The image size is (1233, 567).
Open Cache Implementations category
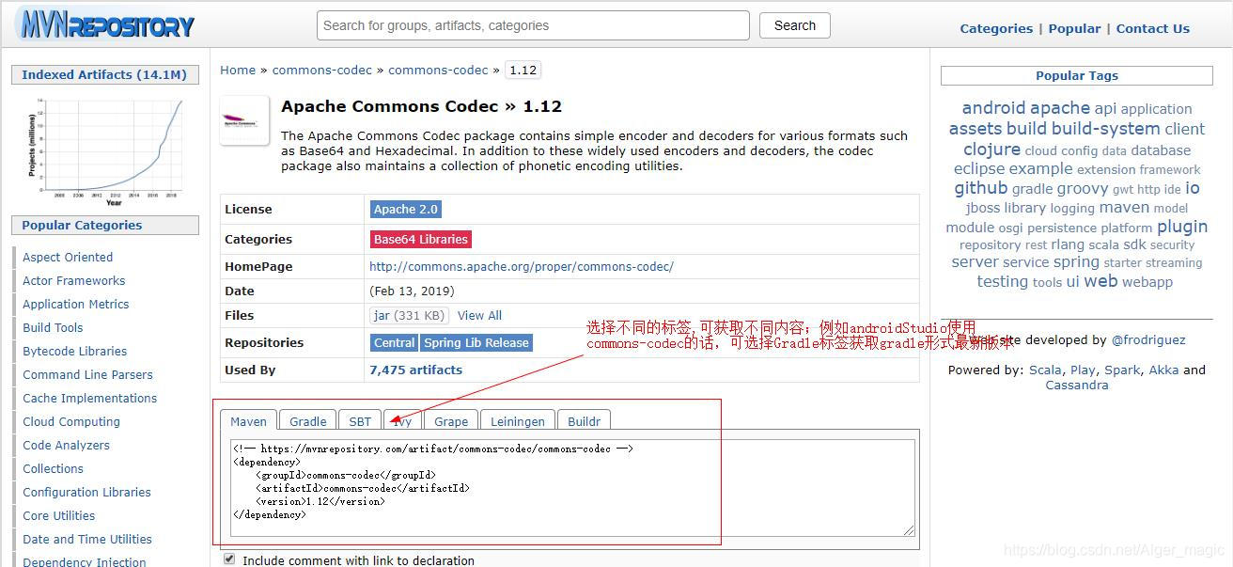click(90, 398)
